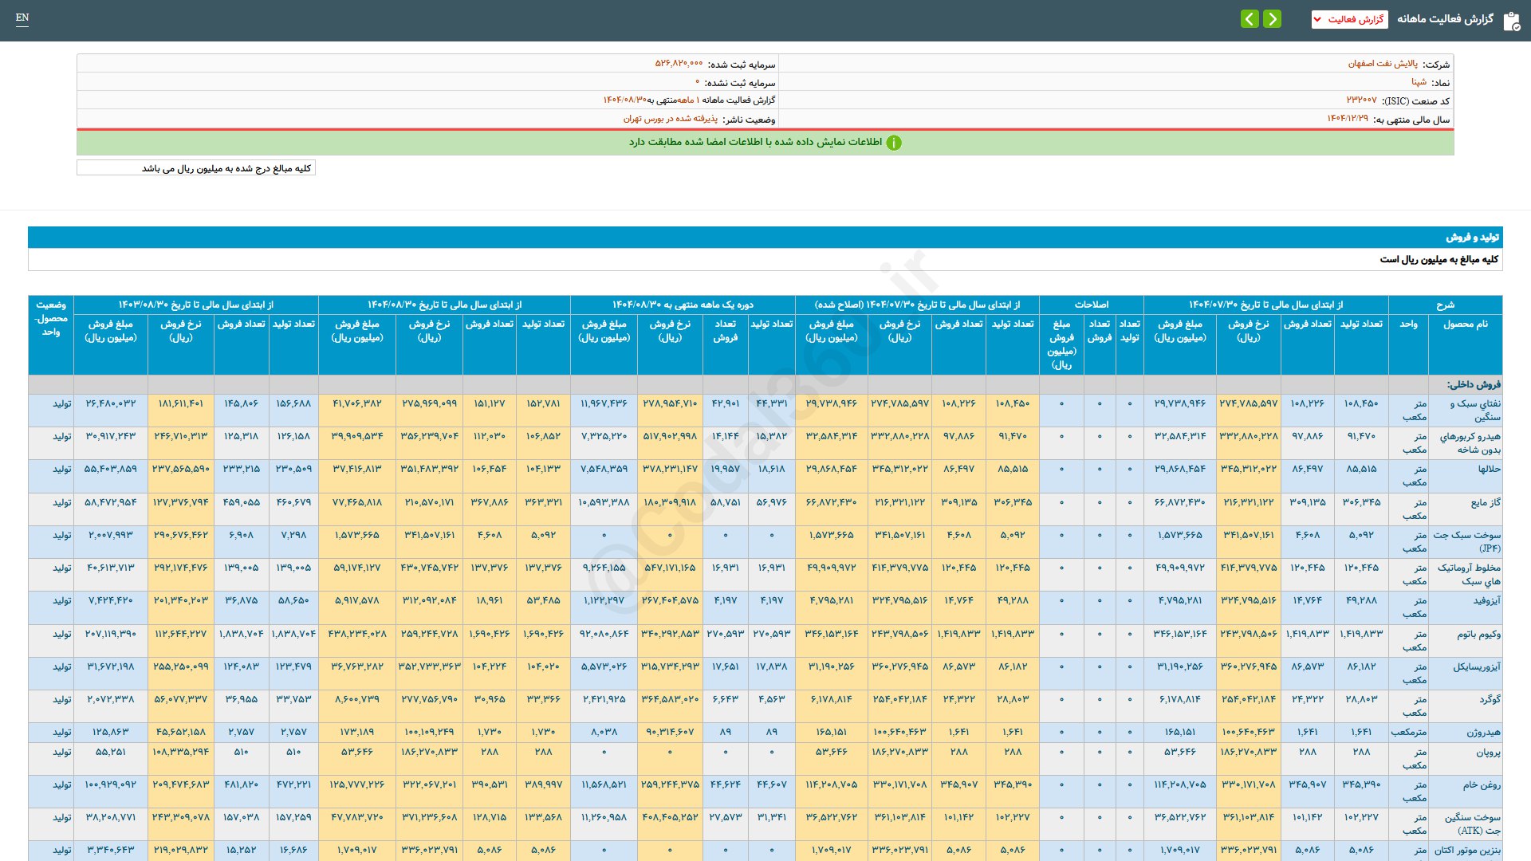The width and height of the screenshot is (1531, 861).
Task: Click company name پالایش نفت اصفهان
Action: click(1383, 64)
